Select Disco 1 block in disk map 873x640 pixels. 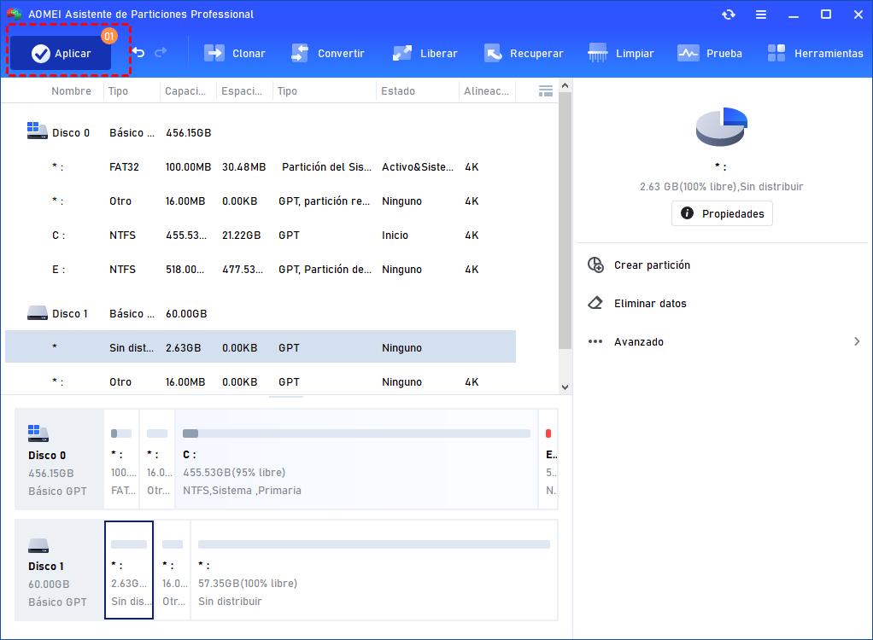click(59, 570)
